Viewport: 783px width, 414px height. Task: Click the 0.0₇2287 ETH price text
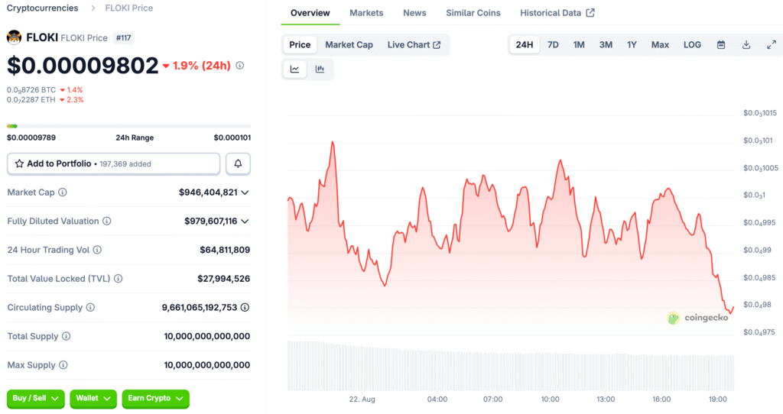31,100
